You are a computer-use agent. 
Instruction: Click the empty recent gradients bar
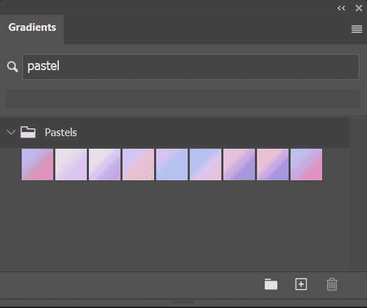[183, 98]
